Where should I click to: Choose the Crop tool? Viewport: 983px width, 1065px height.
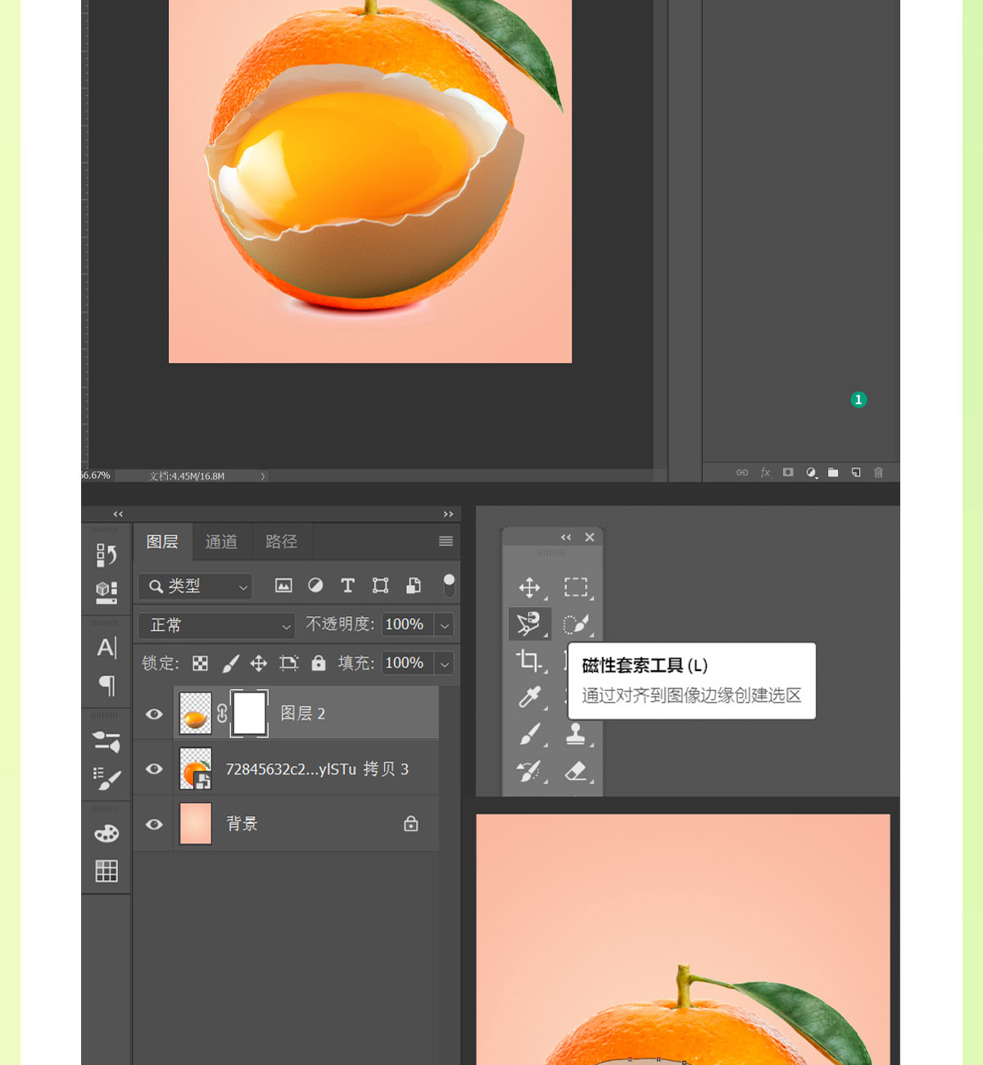528,660
